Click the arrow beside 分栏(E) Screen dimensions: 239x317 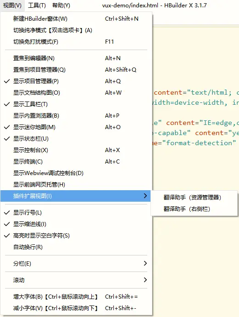pyautogui.click(x=145, y=263)
